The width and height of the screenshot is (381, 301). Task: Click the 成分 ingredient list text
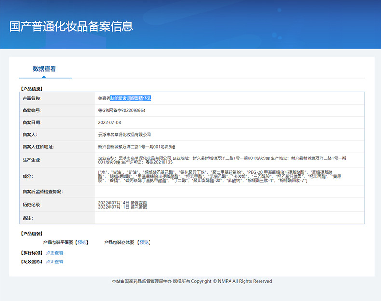click(x=219, y=176)
